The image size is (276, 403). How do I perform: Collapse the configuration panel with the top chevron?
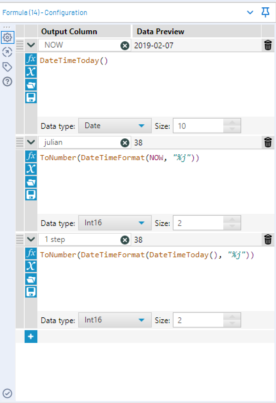point(250,12)
